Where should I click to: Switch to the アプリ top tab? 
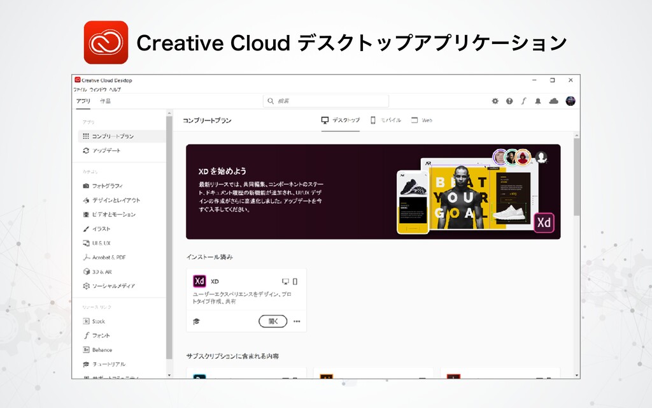pyautogui.click(x=83, y=101)
